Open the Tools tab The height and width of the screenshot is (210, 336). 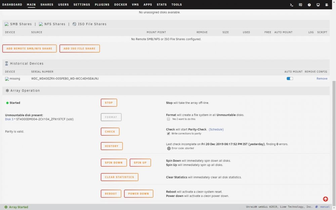coord(177,4)
